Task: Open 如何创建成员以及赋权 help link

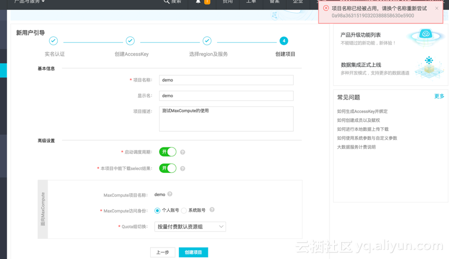Action: coord(359,120)
